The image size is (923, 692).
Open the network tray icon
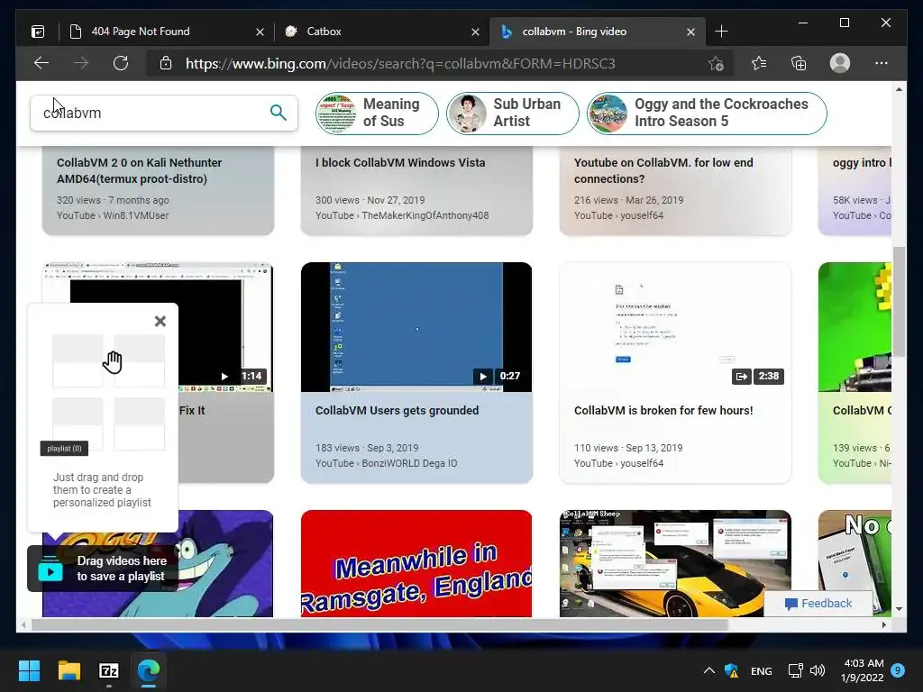[795, 670]
